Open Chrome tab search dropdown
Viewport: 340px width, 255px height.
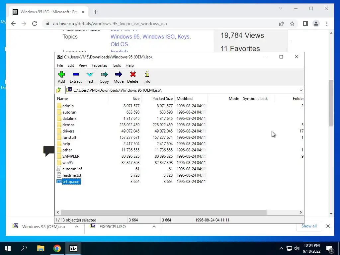(x=280, y=8)
